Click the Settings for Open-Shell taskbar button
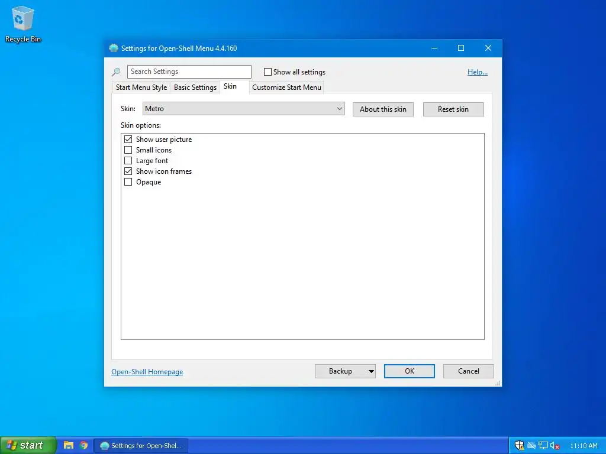This screenshot has height=454, width=606. click(141, 446)
